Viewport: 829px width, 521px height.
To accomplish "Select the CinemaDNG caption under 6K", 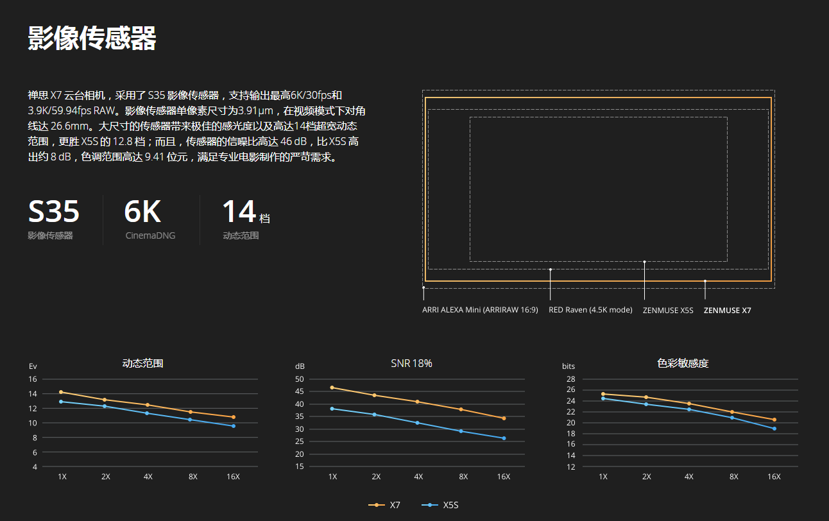I will pyautogui.click(x=151, y=235).
